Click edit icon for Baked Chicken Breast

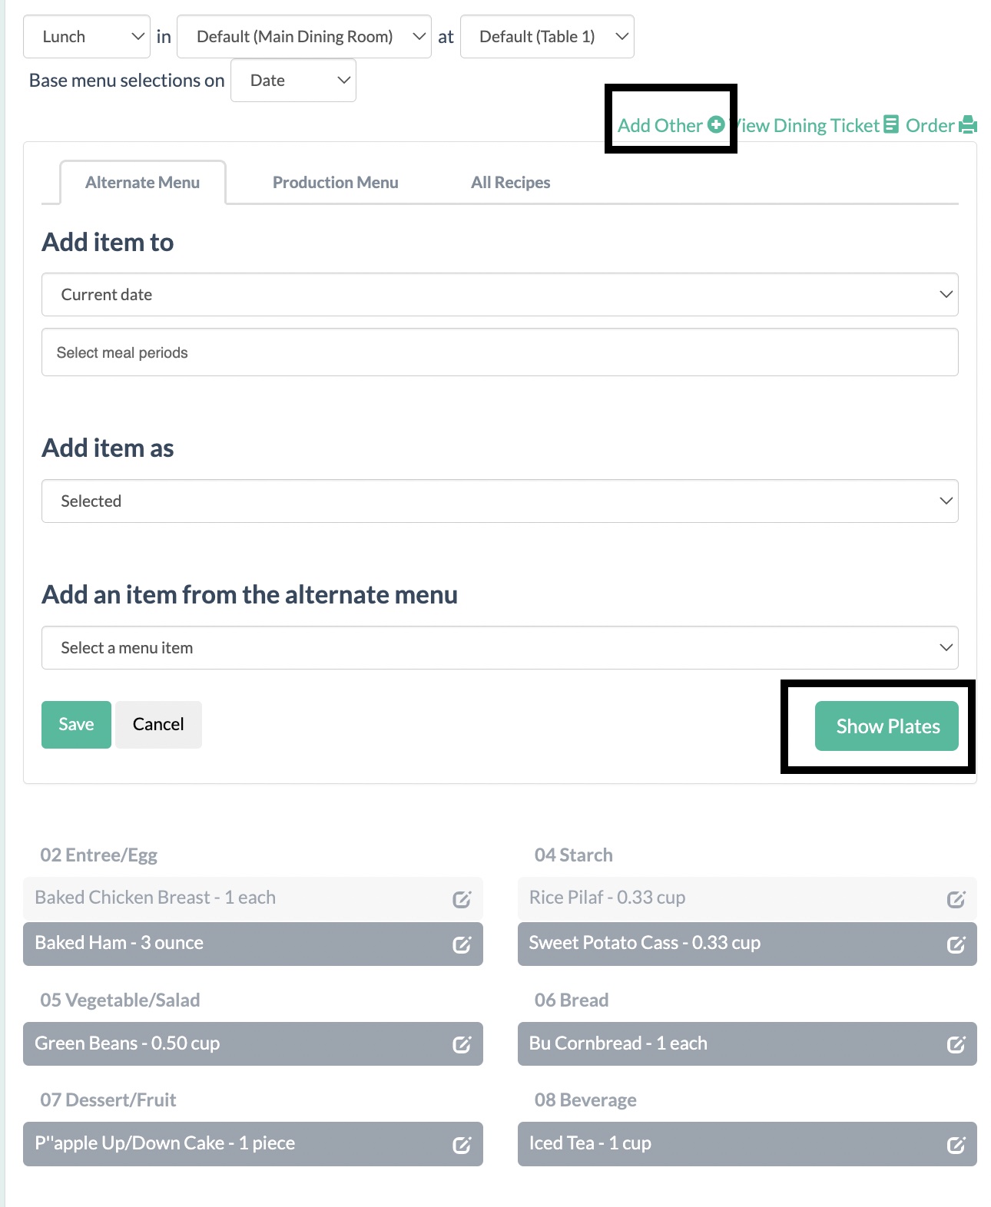point(461,899)
